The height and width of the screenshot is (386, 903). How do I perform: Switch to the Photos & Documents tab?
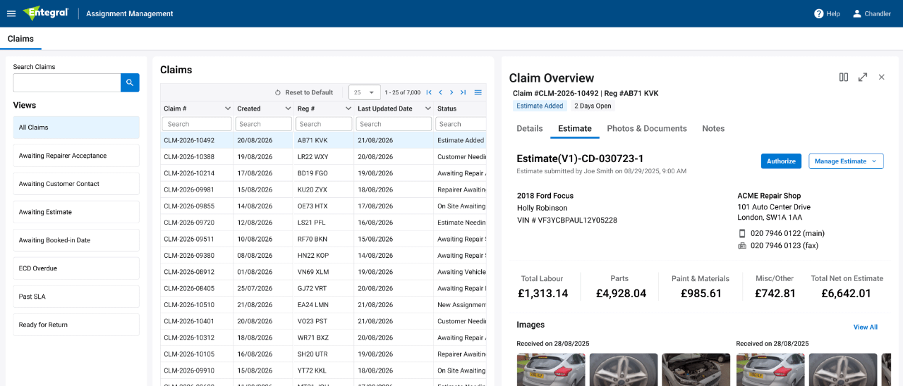[647, 129]
